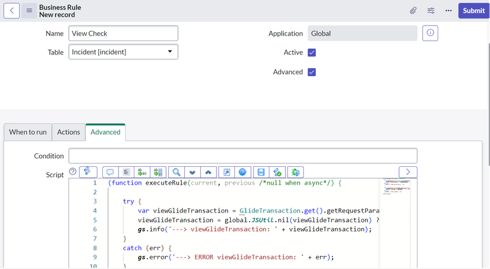Toggle full screen script editor icon

(227, 172)
